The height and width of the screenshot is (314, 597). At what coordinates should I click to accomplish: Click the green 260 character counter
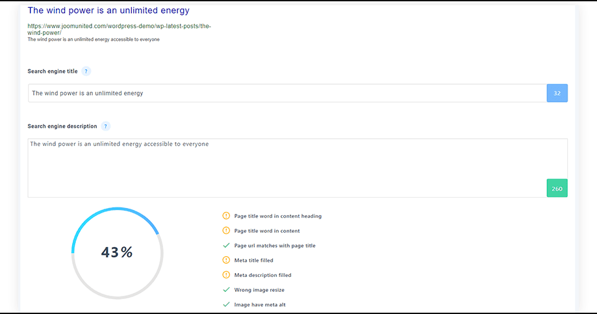click(x=557, y=189)
